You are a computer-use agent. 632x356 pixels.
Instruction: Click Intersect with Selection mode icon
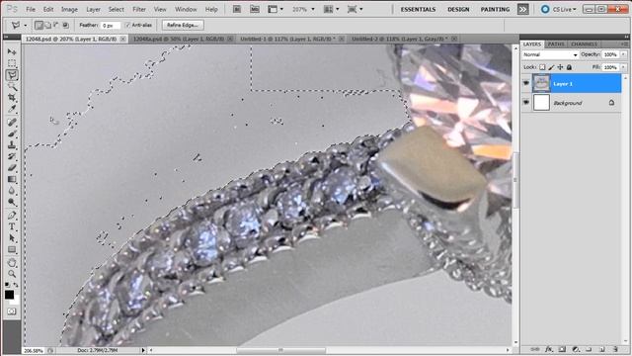(66, 26)
